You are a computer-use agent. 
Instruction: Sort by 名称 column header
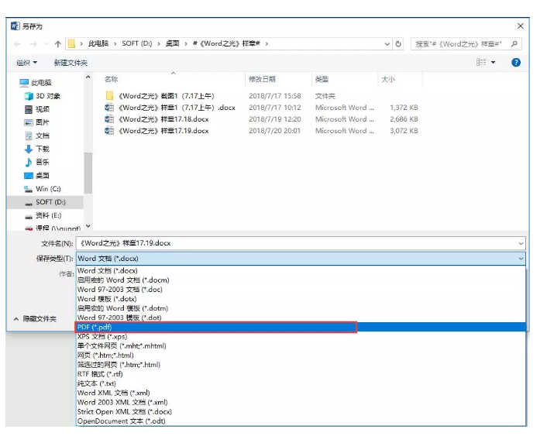click(x=111, y=79)
